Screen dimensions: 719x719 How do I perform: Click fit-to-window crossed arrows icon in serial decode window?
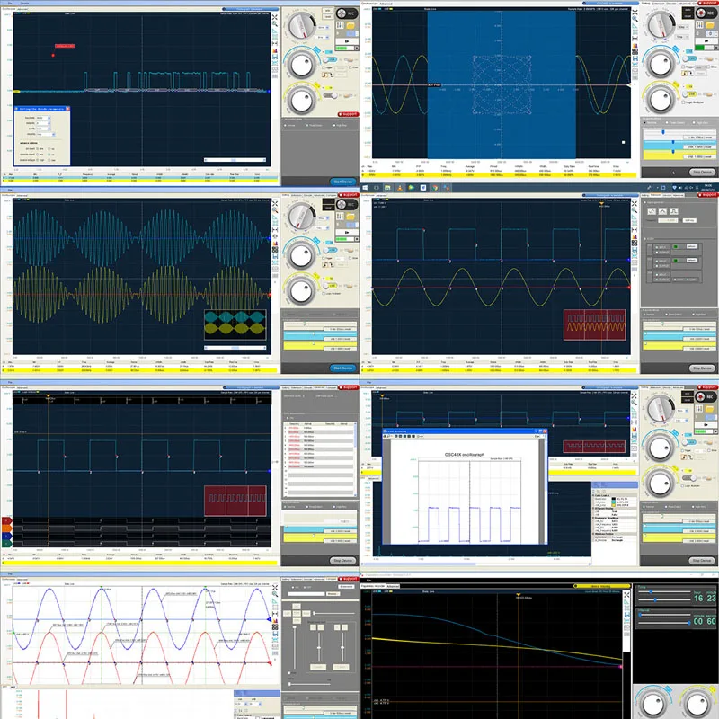(275, 17)
